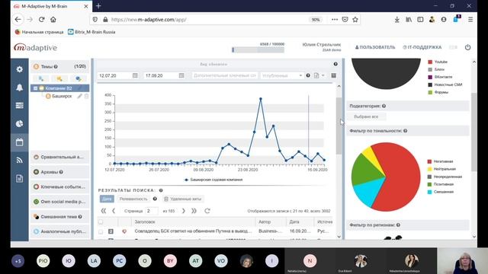The height and width of the screenshot is (274, 488).
Task: Open the Firefox home page button
Action: pos(53,19)
